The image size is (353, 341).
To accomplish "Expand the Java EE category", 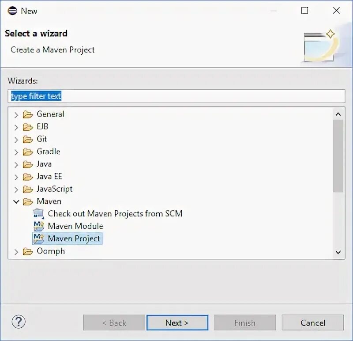I will (16, 177).
